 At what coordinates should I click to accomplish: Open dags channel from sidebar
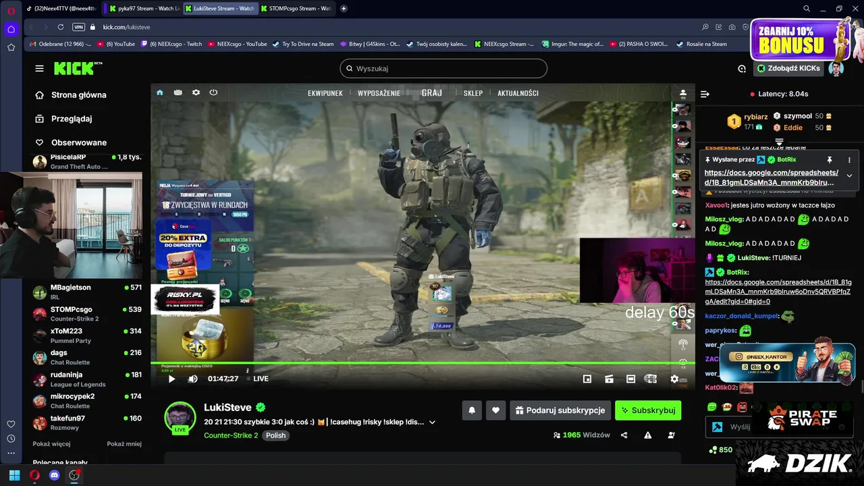click(87, 357)
